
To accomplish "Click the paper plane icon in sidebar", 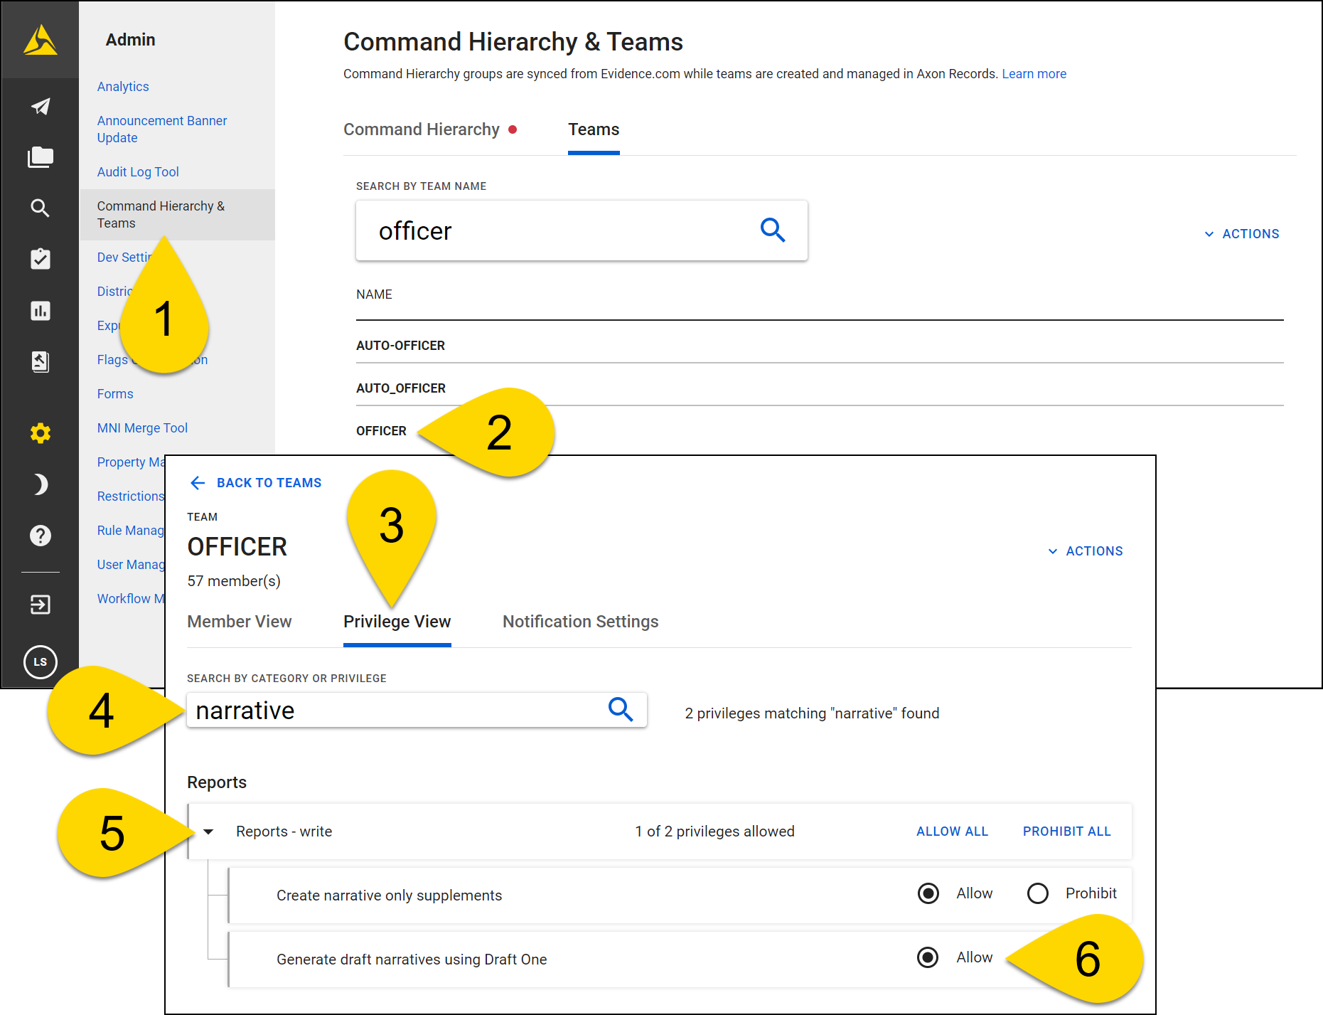I will coord(41,107).
